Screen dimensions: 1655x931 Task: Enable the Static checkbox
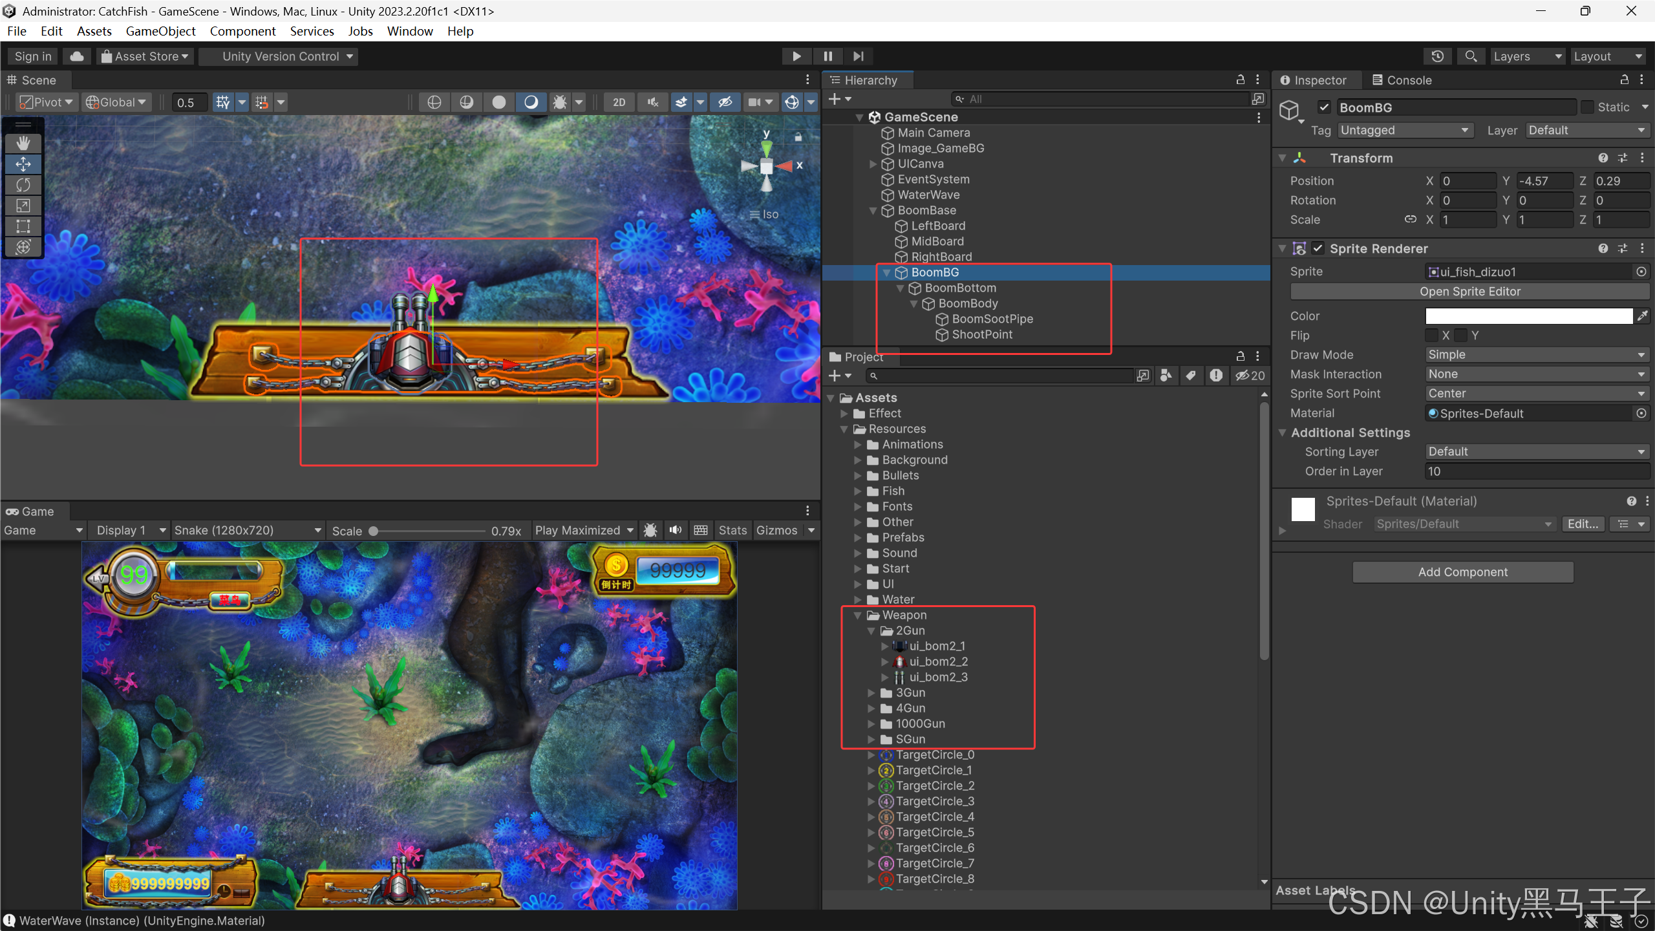point(1586,107)
